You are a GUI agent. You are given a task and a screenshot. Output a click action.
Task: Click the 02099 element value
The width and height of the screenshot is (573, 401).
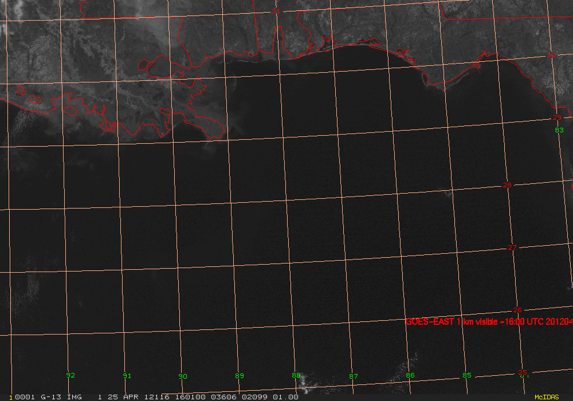(254, 397)
